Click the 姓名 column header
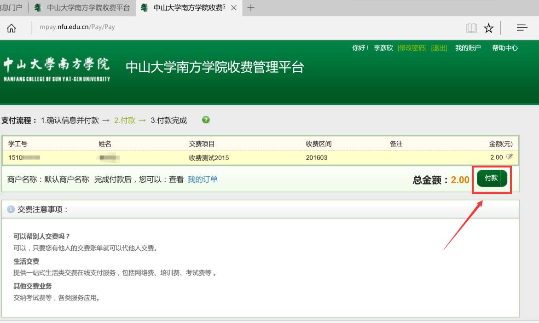Image resolution: width=539 pixels, height=323 pixels. [105, 144]
